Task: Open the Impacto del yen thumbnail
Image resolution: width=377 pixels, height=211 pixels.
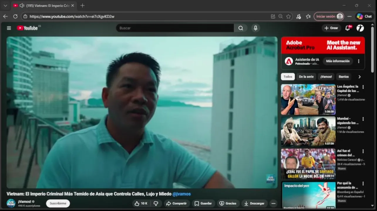Action: [x=308, y=195]
